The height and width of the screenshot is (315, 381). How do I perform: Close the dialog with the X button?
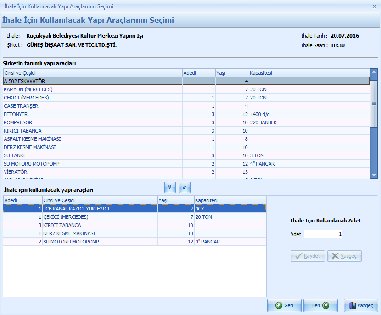[x=374, y=6]
